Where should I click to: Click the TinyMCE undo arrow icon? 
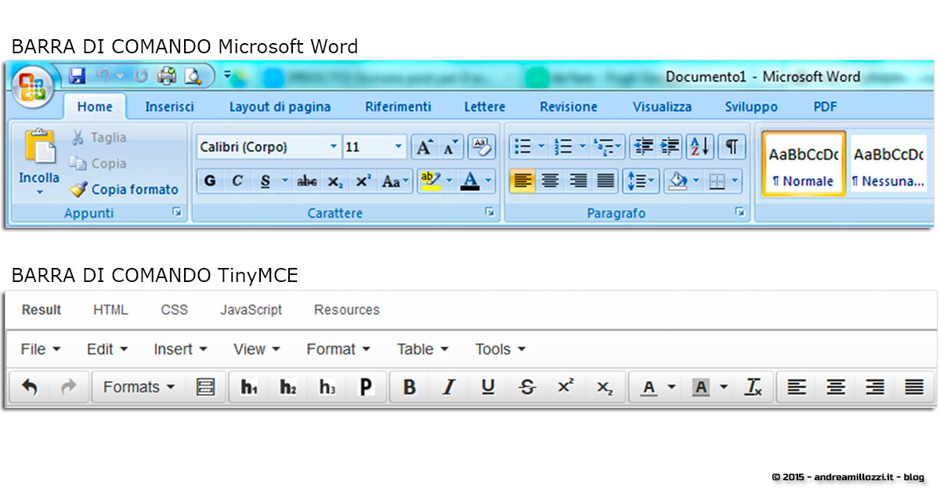tap(29, 386)
